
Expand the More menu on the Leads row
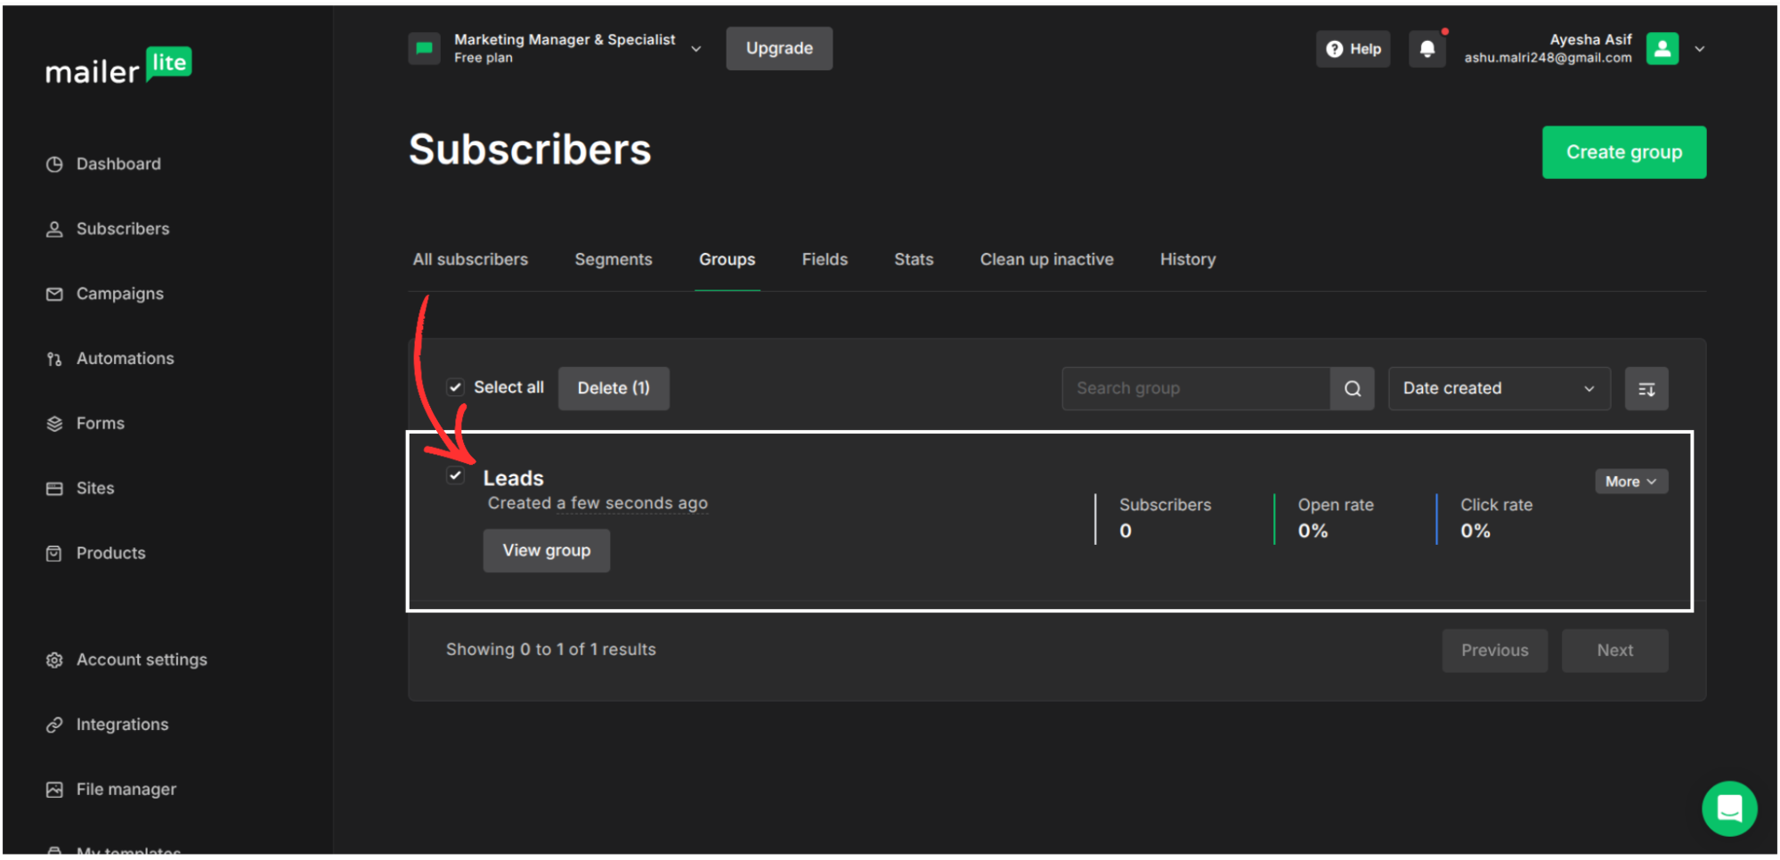pos(1630,481)
